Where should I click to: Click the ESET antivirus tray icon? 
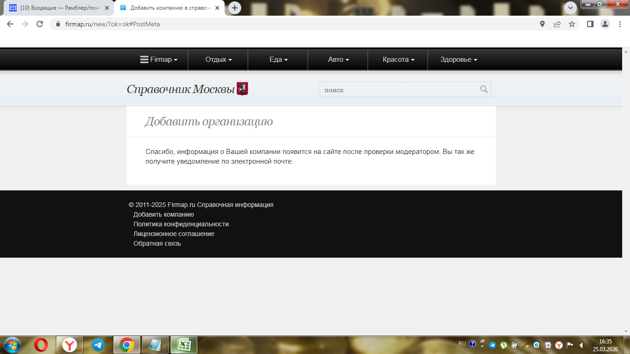point(537,345)
